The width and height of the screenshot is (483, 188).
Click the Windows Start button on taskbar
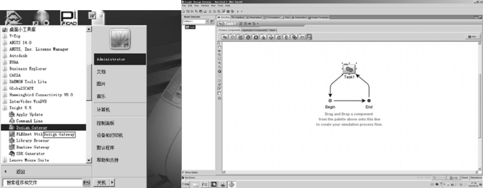tap(186, 185)
